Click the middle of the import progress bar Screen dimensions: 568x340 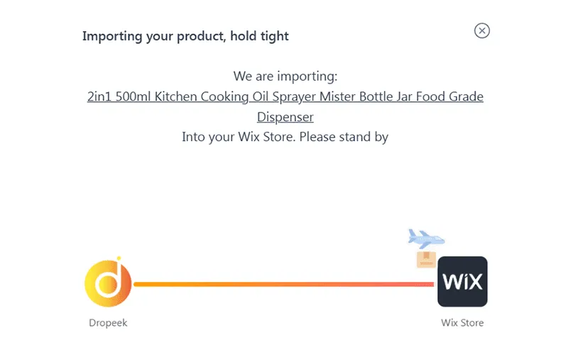(284, 284)
